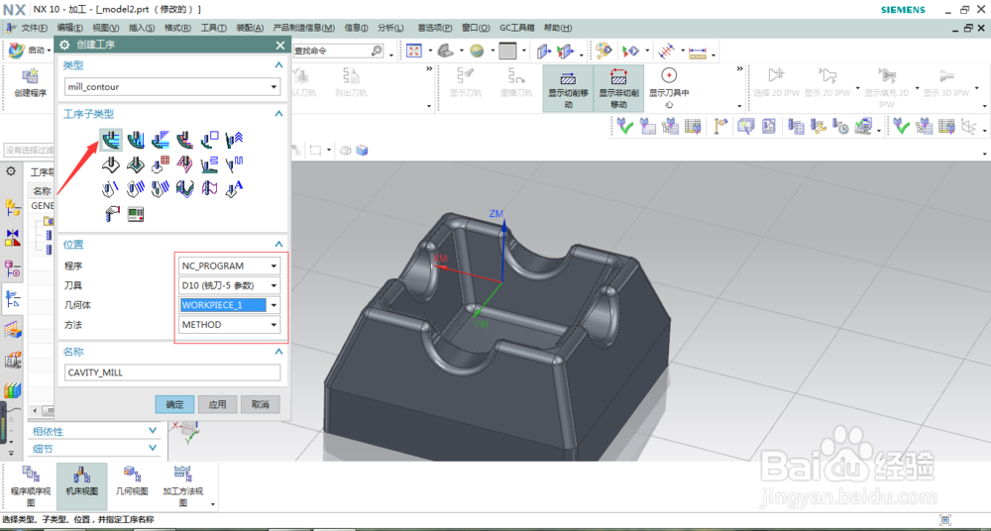This screenshot has width=991, height=531.
Task: Click the 启动 start button
Action: [31, 50]
